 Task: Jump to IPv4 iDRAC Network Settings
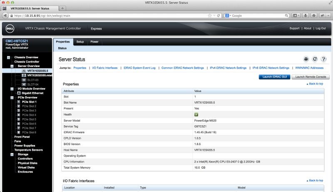tap(228, 68)
